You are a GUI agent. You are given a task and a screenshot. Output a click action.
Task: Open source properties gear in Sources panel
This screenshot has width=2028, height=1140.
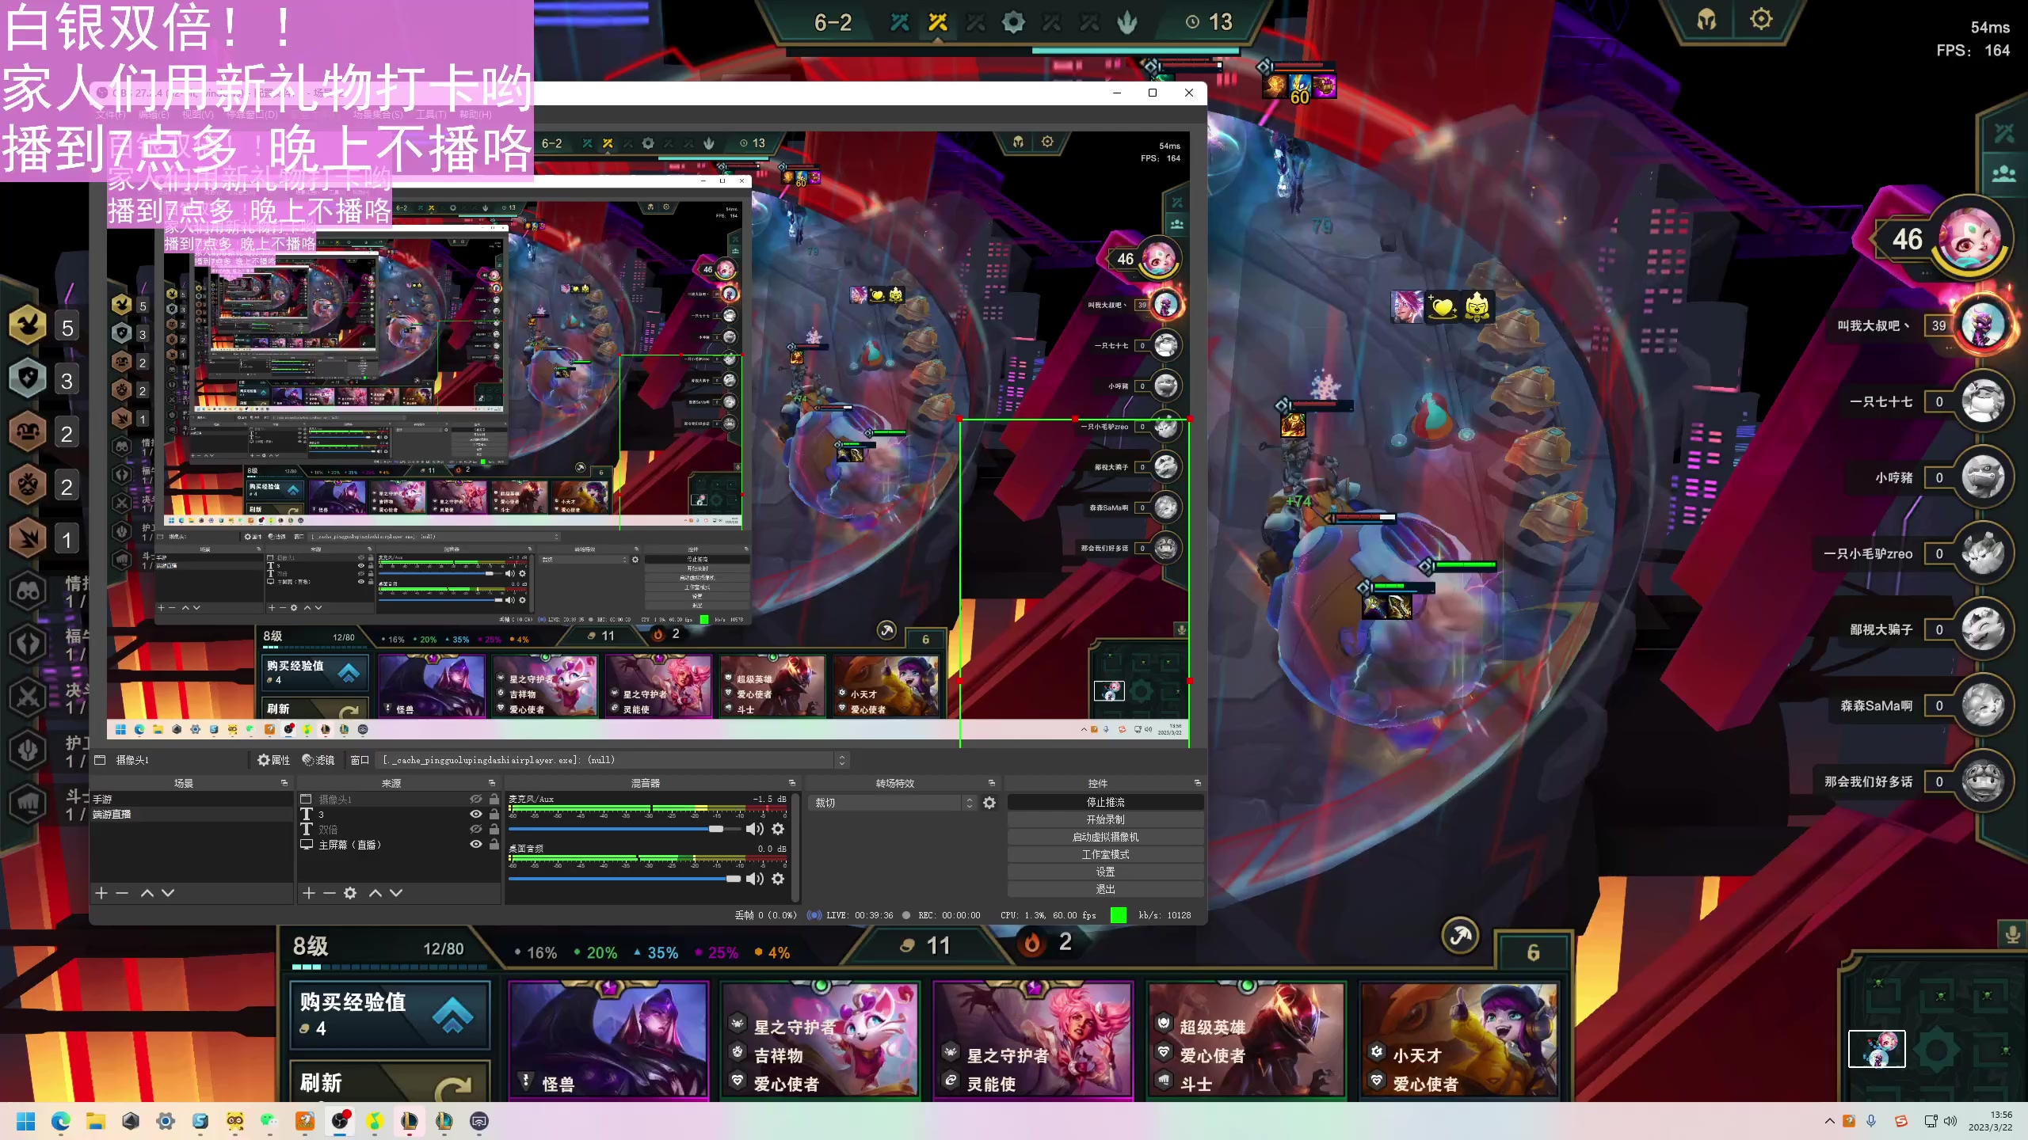350,893
